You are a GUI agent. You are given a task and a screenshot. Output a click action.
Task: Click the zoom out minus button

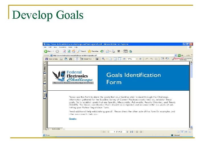(124, 59)
